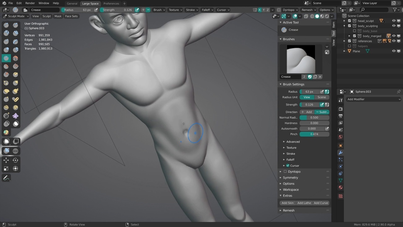Toggle visibility of head_sculpt collection
The image size is (403, 227).
pyautogui.click(x=394, y=21)
